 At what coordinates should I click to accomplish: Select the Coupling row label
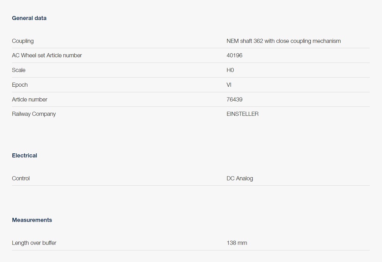(x=23, y=41)
